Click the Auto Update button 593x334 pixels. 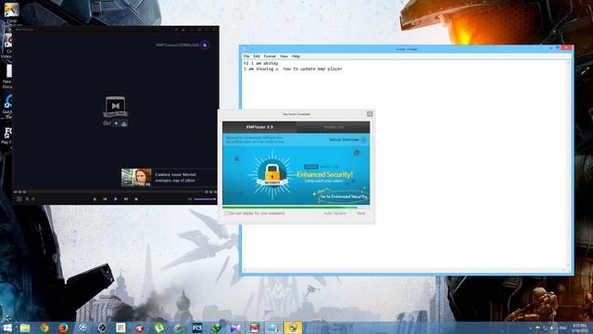tap(334, 213)
